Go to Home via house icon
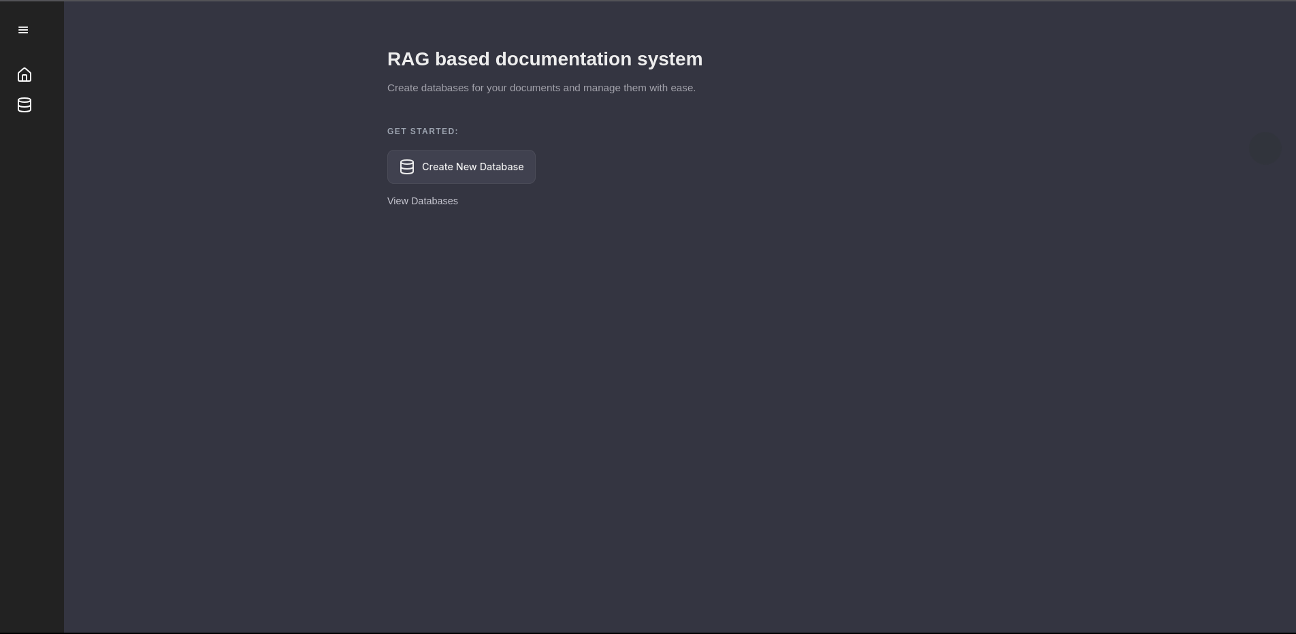The height and width of the screenshot is (634, 1296). [25, 75]
